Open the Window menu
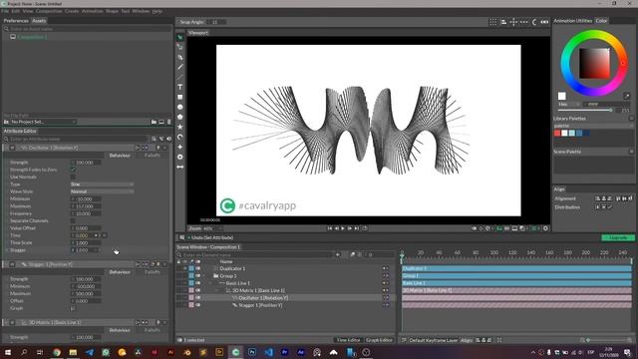638x359 pixels. [x=141, y=11]
